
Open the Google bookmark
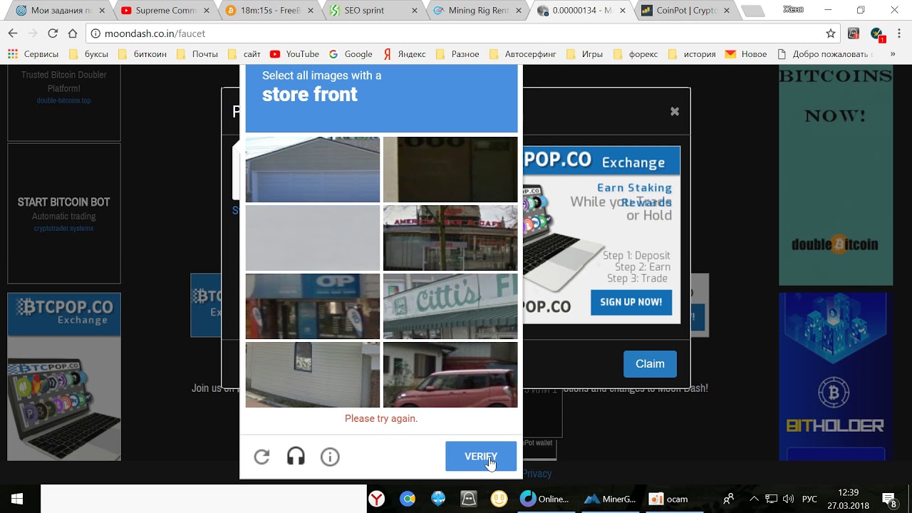pyautogui.click(x=351, y=54)
